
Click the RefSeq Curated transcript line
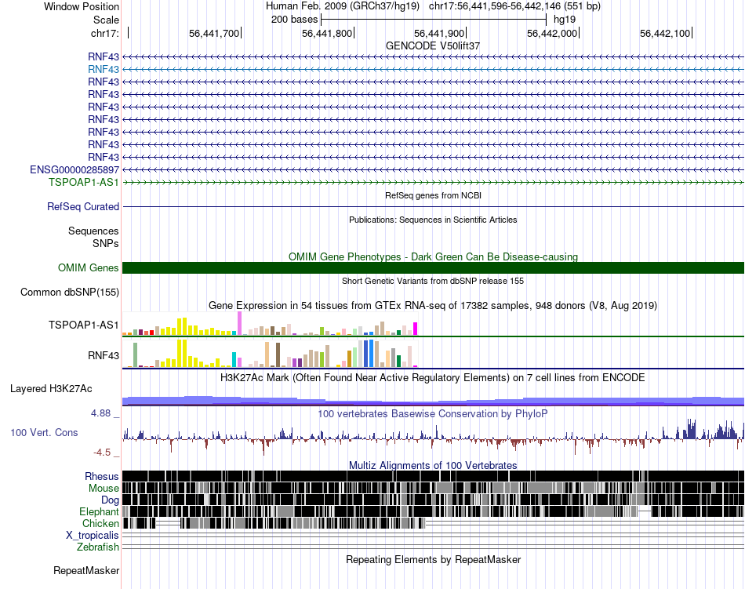(434, 206)
